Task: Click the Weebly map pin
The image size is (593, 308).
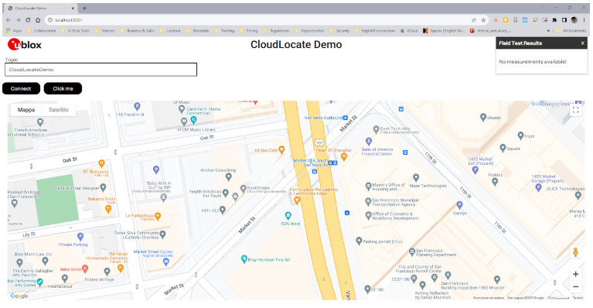Action: 483,118
